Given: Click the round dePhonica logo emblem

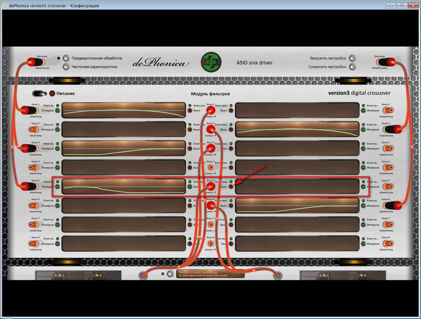Looking at the screenshot, I should coord(211,62).
